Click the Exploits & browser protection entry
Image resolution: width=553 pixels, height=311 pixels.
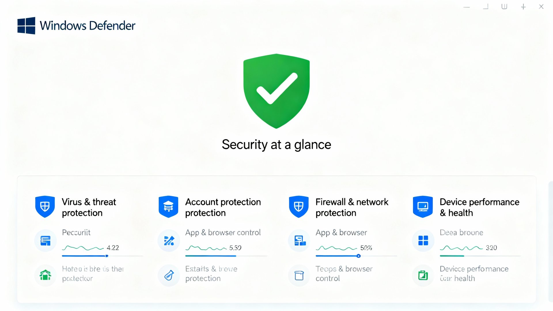(211, 274)
